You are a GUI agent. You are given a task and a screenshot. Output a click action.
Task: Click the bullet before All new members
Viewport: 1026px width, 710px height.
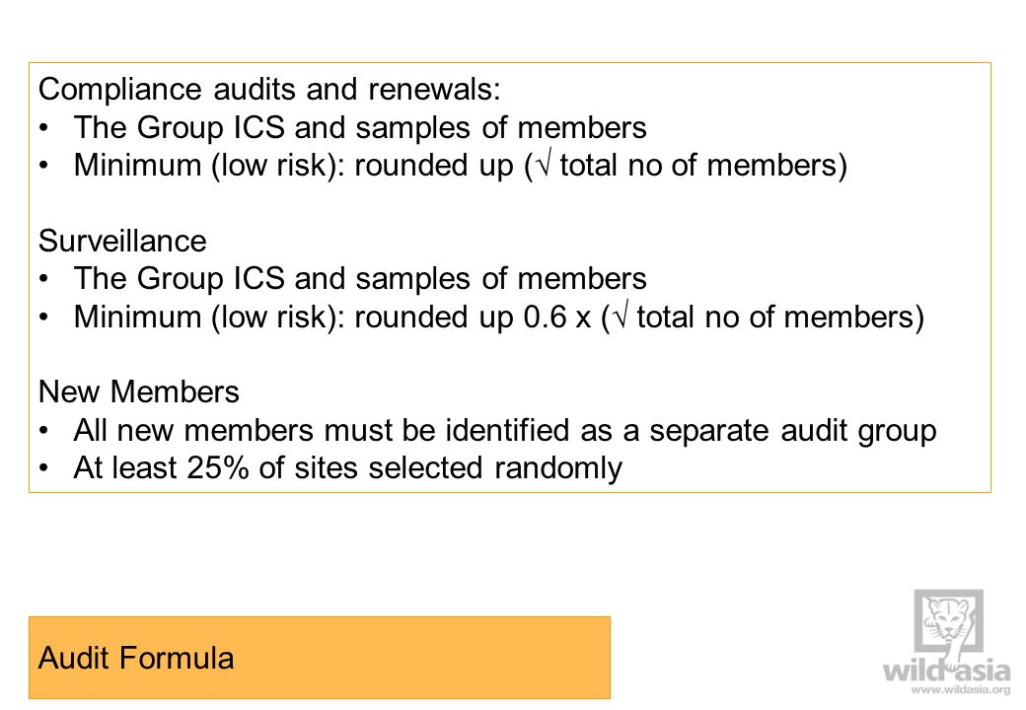43,430
